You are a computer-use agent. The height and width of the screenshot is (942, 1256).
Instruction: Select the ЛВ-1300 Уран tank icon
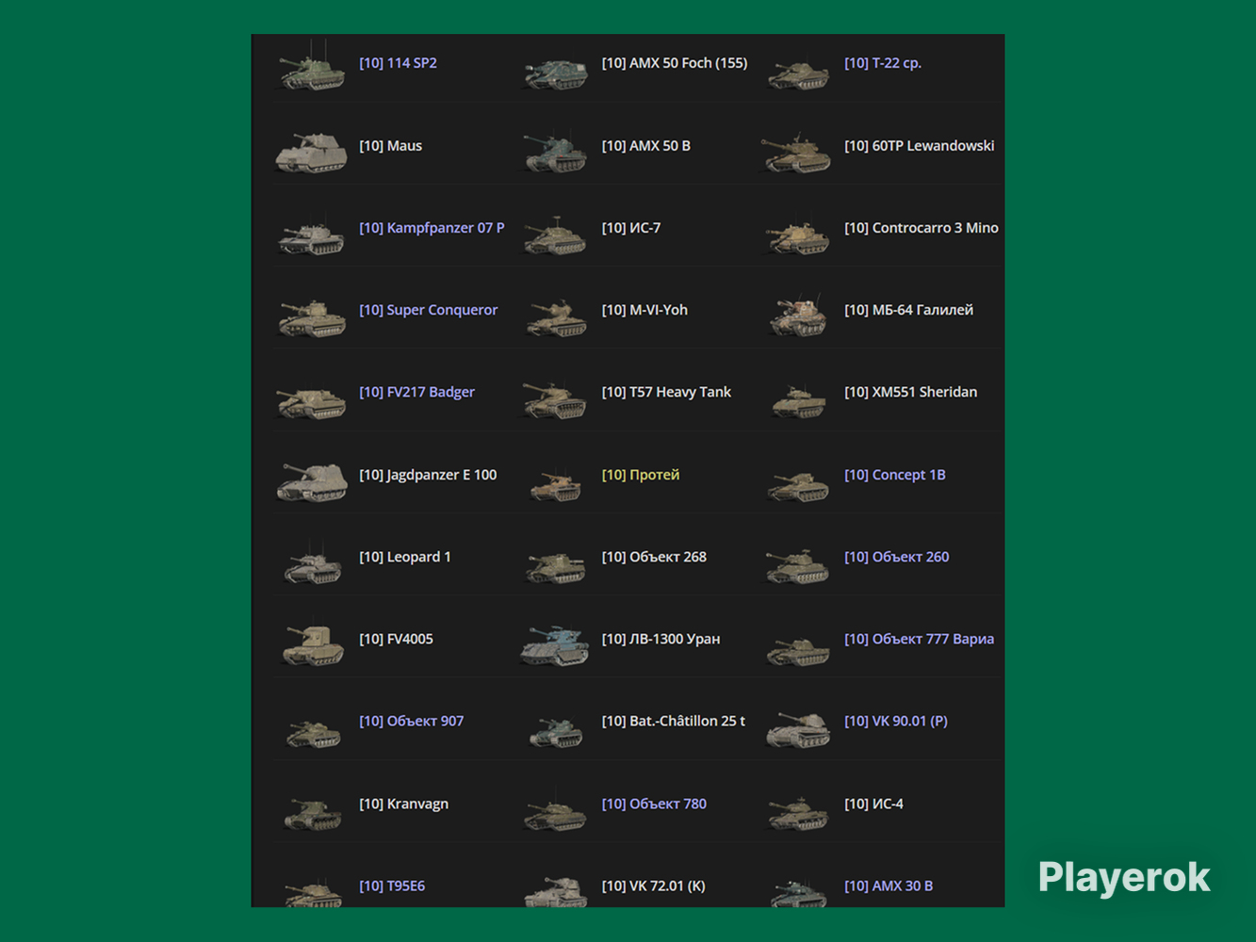pyautogui.click(x=555, y=645)
